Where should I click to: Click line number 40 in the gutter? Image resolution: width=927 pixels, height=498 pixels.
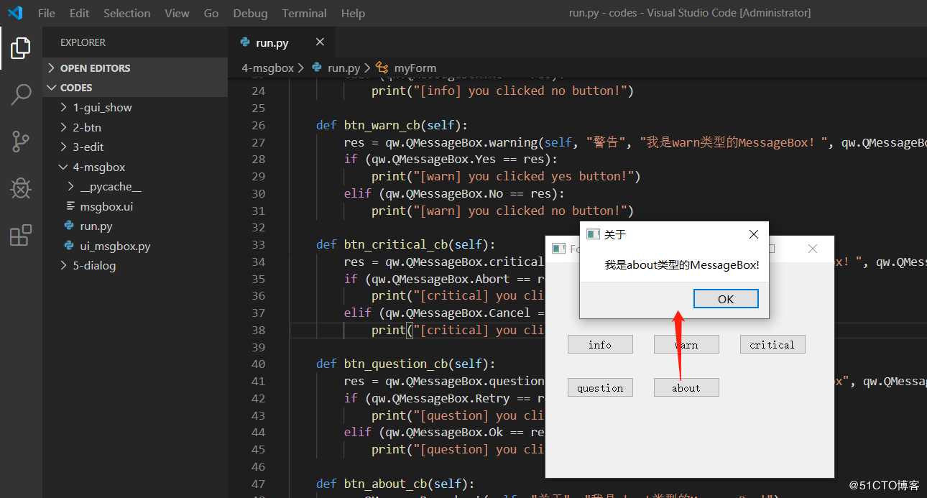click(x=259, y=364)
